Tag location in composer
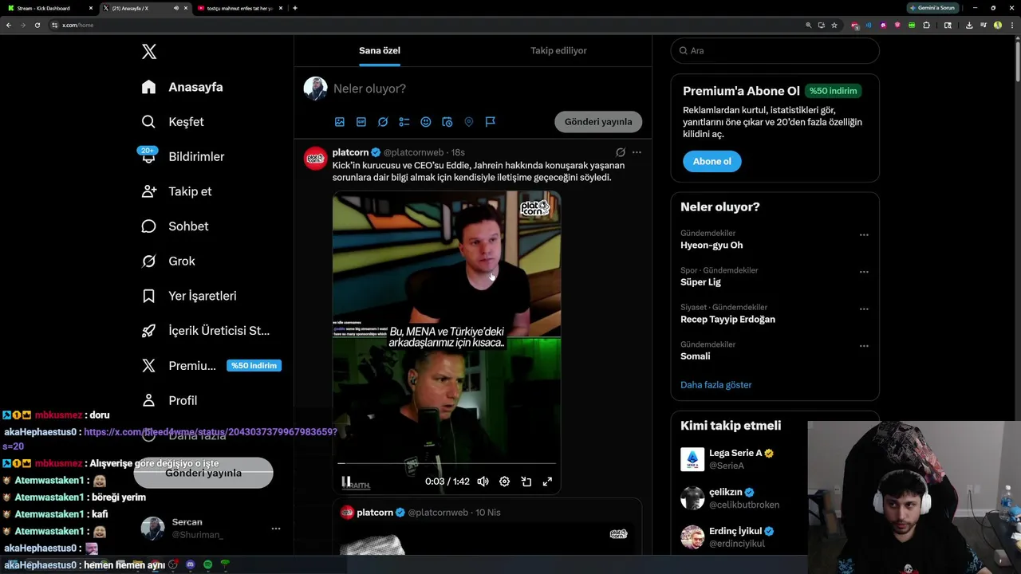The width and height of the screenshot is (1021, 574). (469, 122)
